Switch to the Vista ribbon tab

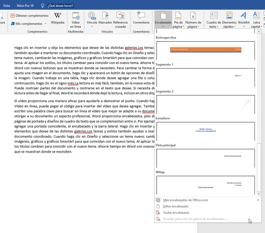7,5
